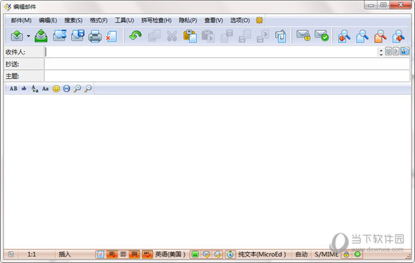Open the 隐私(P) menu

pos(188,20)
